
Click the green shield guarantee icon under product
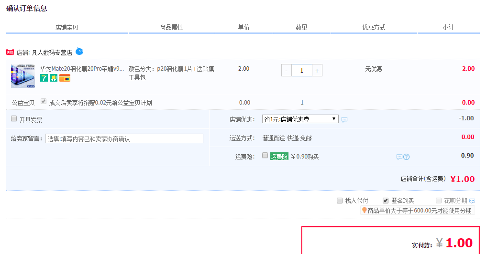tap(54, 78)
